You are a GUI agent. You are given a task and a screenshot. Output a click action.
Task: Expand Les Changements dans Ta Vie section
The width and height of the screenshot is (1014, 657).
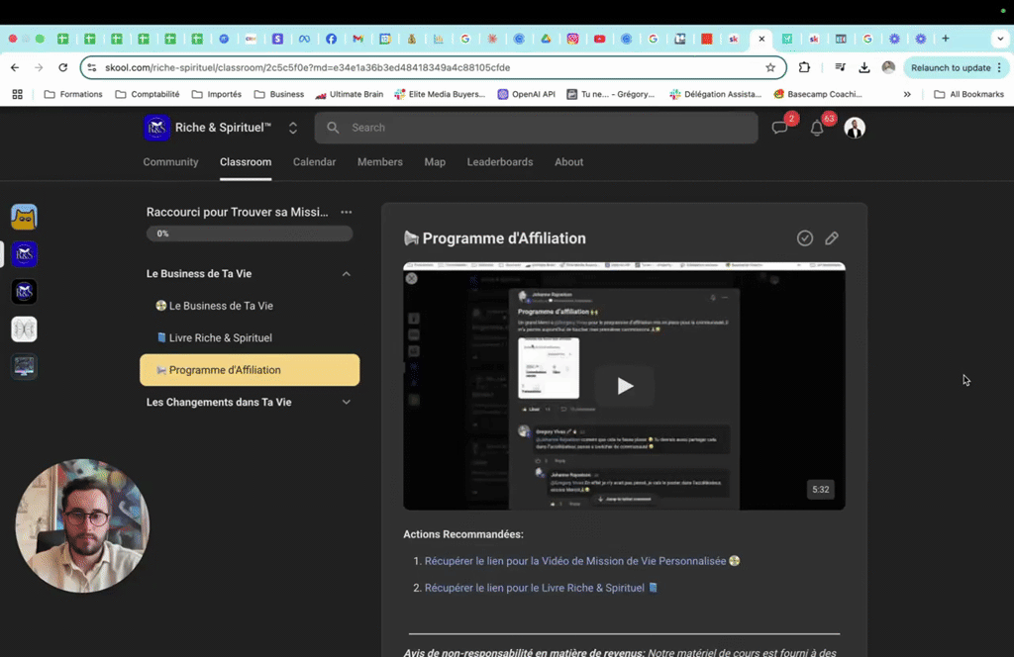coord(346,402)
